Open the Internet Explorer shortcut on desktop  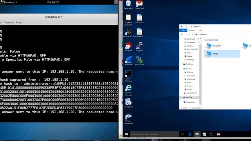pyautogui.click(x=128, y=90)
